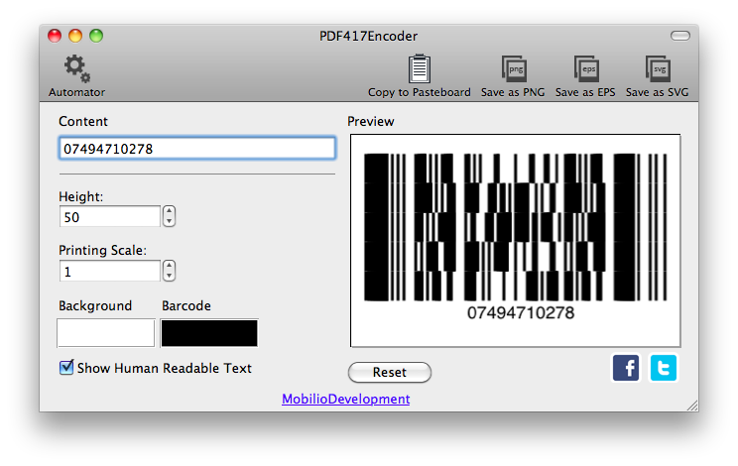
Task: Uncheck Show Human Readable Text
Action: (x=66, y=368)
